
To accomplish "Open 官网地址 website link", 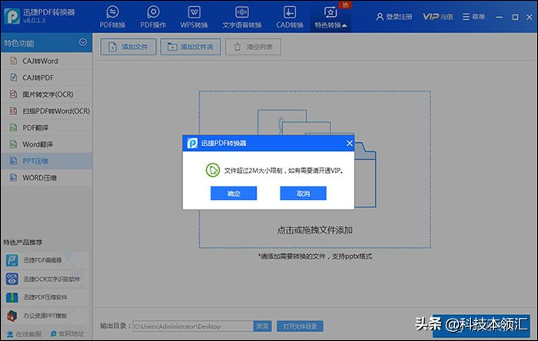I will pyautogui.click(x=68, y=334).
